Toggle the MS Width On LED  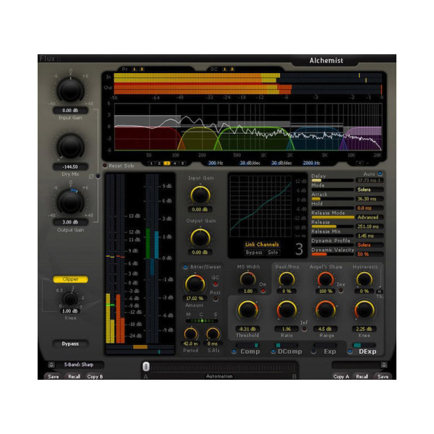tap(263, 291)
